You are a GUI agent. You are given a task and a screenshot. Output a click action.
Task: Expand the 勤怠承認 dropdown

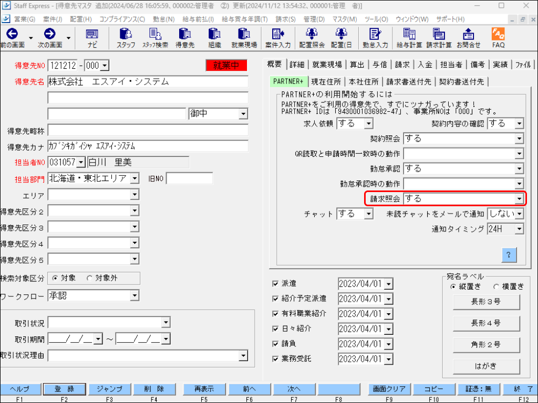coord(519,168)
